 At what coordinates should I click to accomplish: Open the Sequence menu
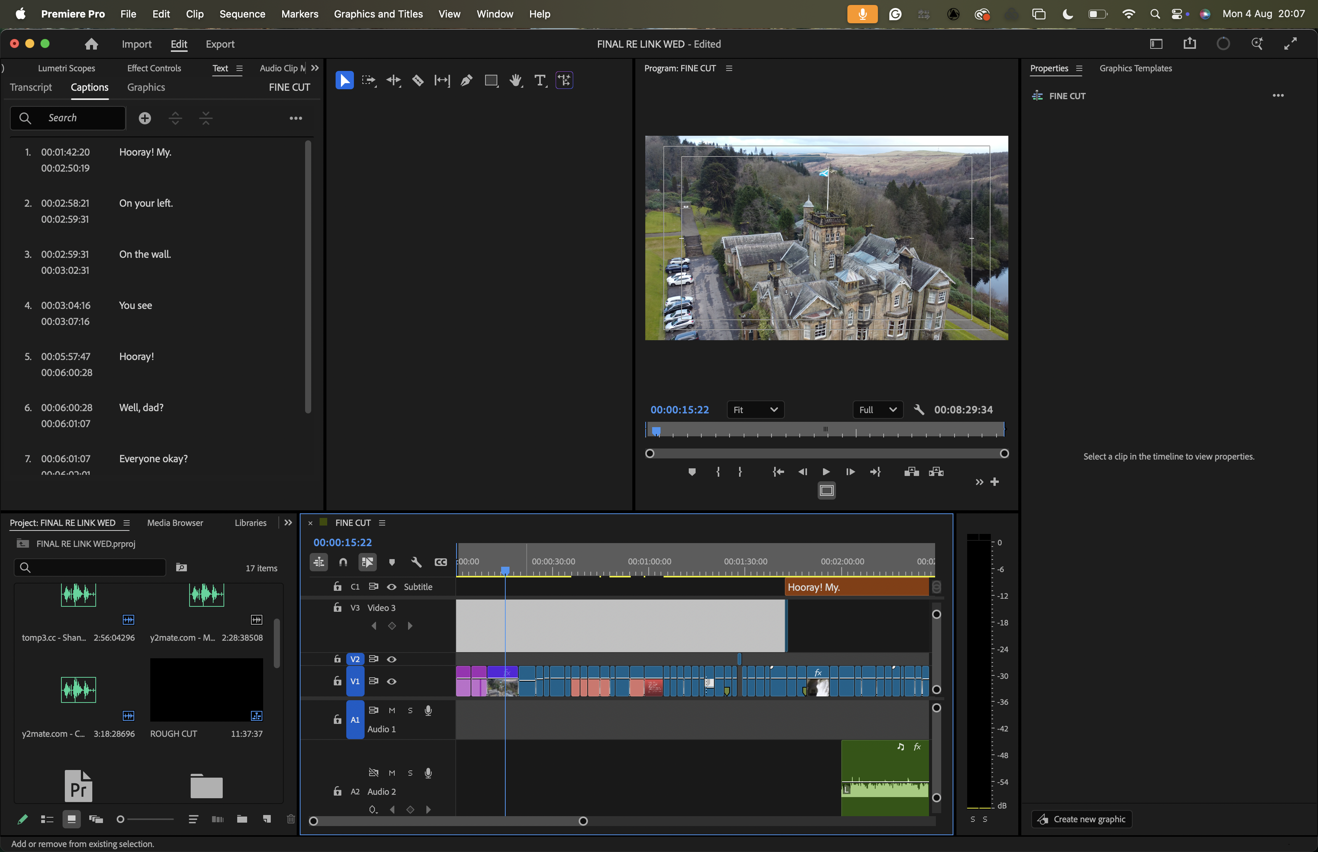242,14
